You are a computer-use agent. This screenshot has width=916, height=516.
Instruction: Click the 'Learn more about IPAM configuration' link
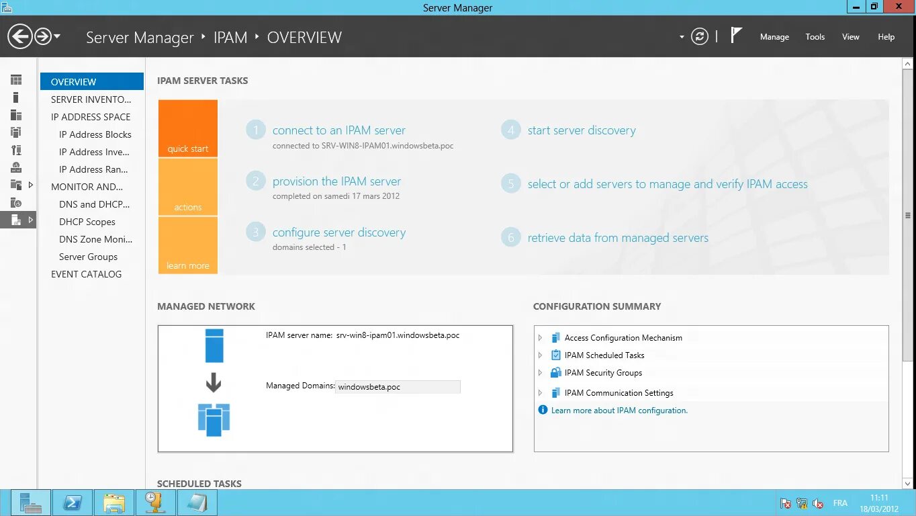619,410
